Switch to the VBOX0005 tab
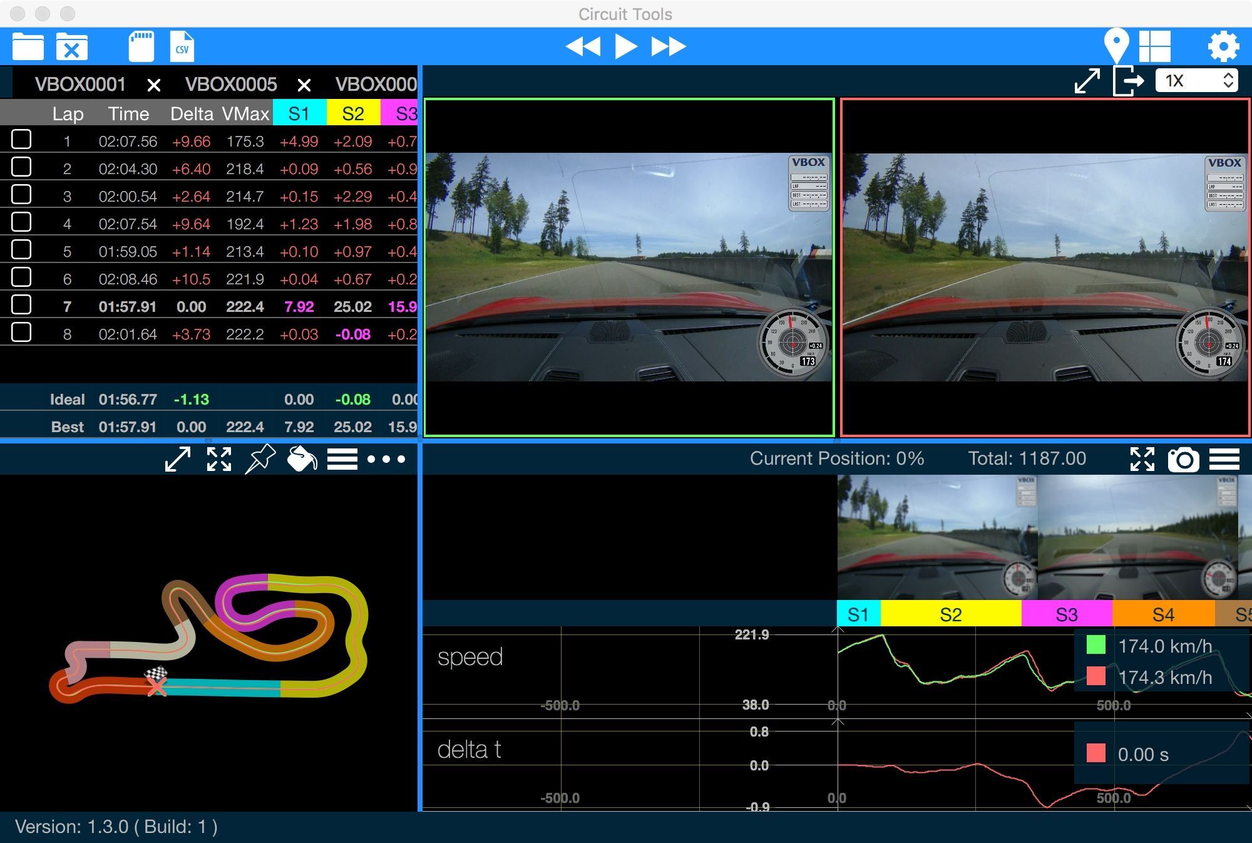This screenshot has width=1252, height=843. click(231, 84)
